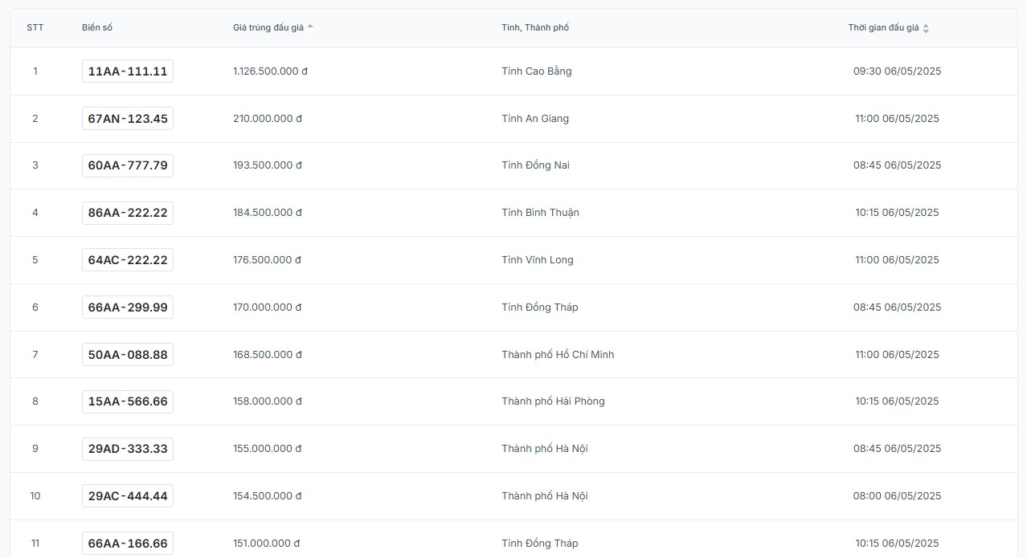The image size is (1027, 558).
Task: Click the price 1.126.500.000 đ cell
Action: click(x=270, y=71)
